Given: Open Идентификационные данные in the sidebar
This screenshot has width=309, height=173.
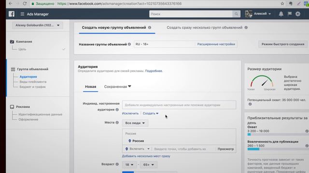Looking at the screenshot, I should point(40,114).
